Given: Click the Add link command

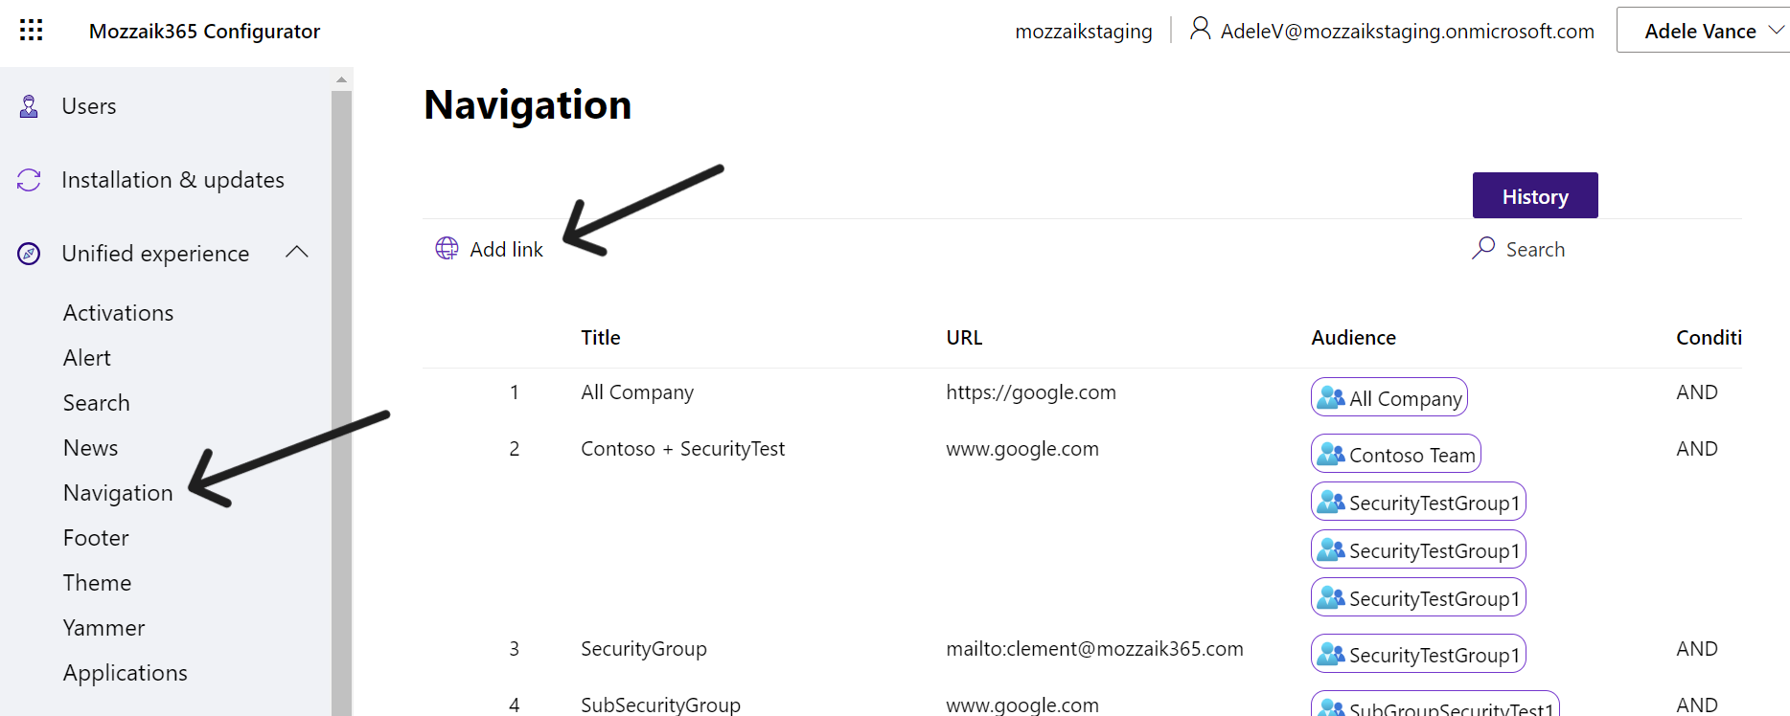Looking at the screenshot, I should point(489,249).
